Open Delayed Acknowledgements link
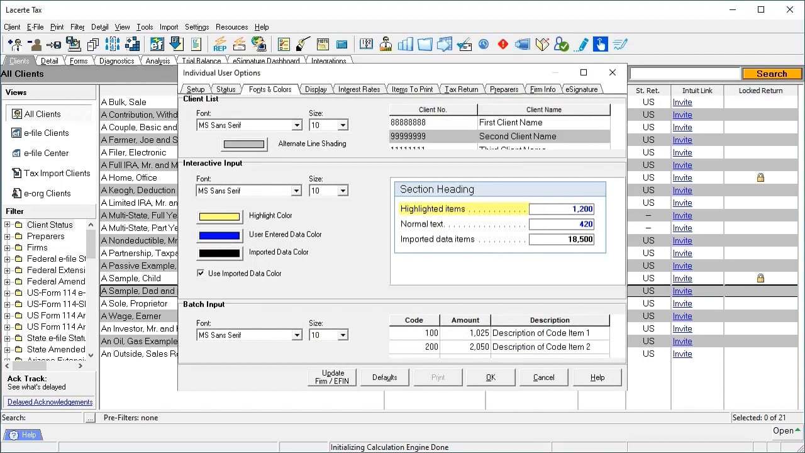 tap(50, 402)
